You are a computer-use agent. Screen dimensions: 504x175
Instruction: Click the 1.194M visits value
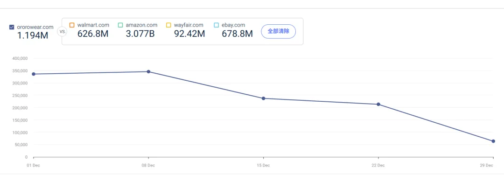[33, 36]
